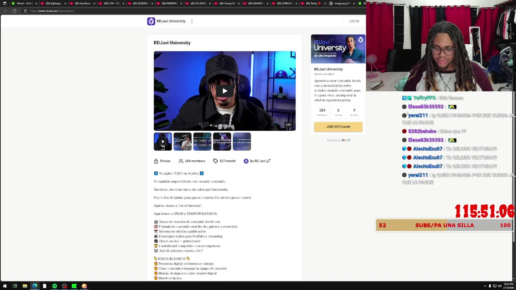This screenshot has width=516, height=290.
Task: Switch to the 'Stream - Kick' browser tab
Action: click(24, 3)
